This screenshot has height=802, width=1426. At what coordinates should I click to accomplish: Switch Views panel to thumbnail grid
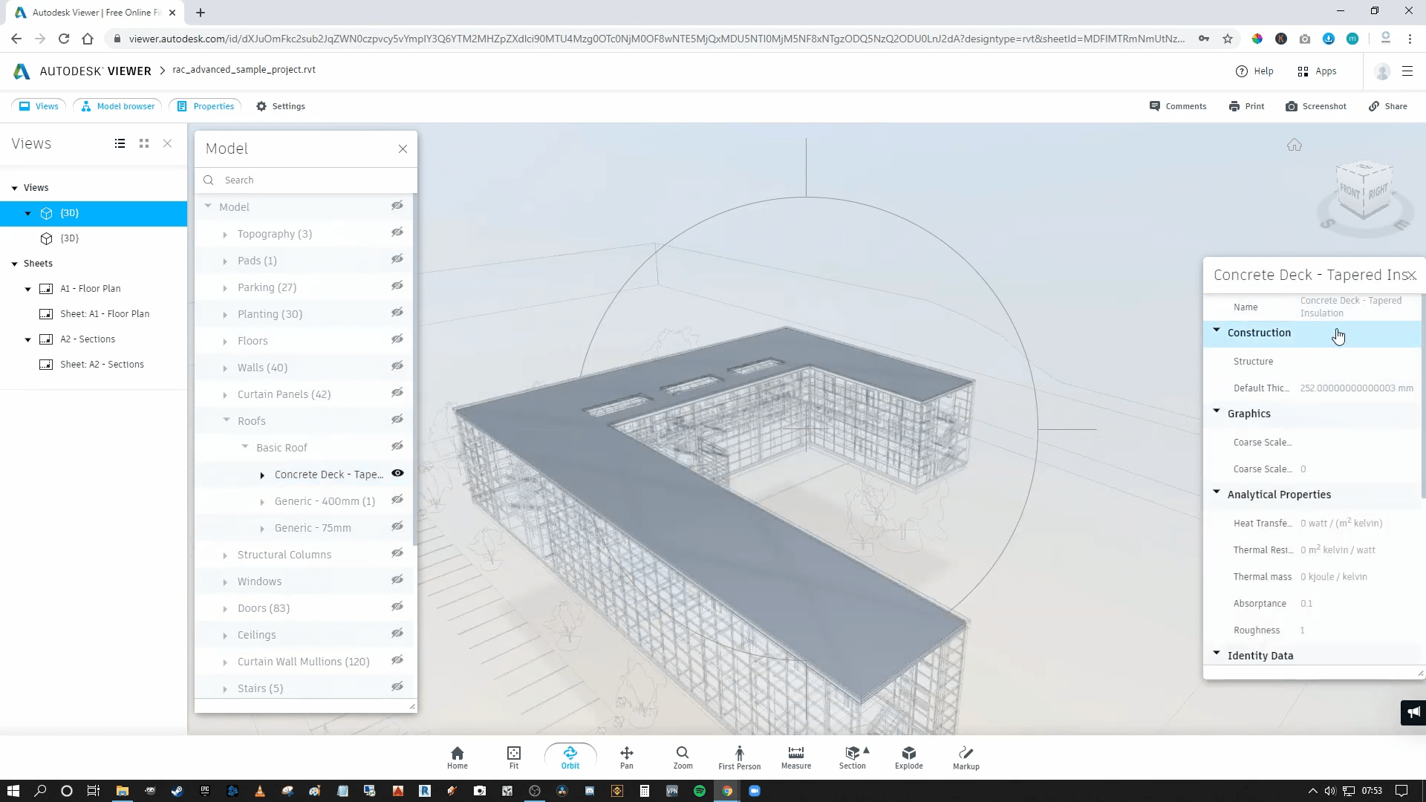[x=144, y=143]
